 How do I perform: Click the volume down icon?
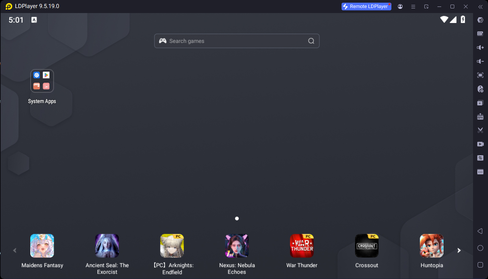click(x=480, y=61)
